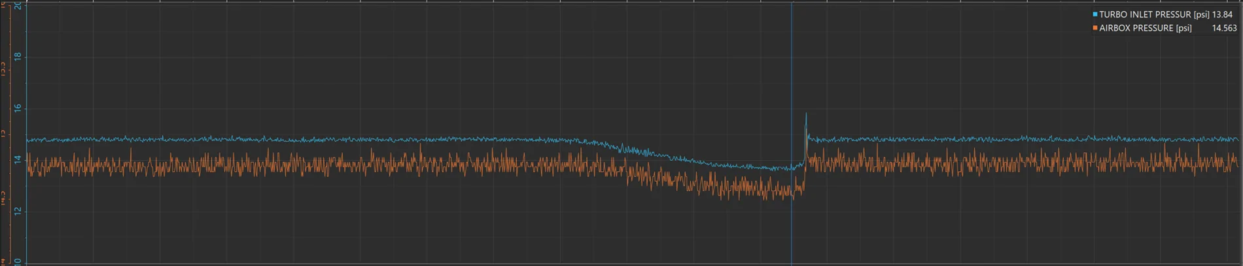Click the [psi] unit of AIRBOX PRESSURE legend

1183,28
